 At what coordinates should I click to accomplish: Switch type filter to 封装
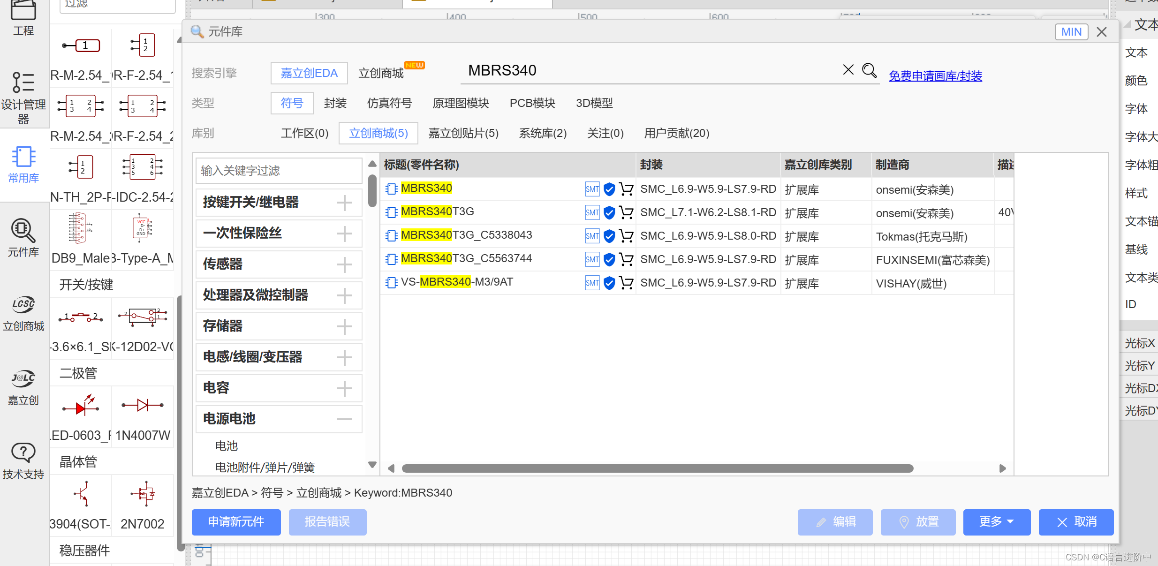(x=335, y=103)
